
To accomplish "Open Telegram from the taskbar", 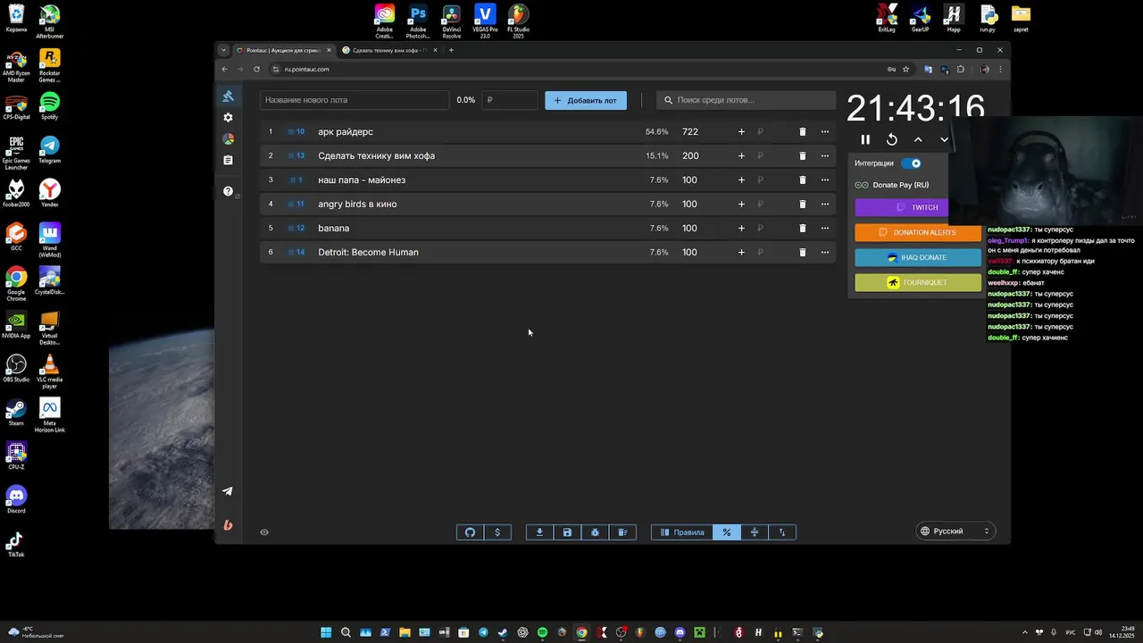I will tap(483, 632).
